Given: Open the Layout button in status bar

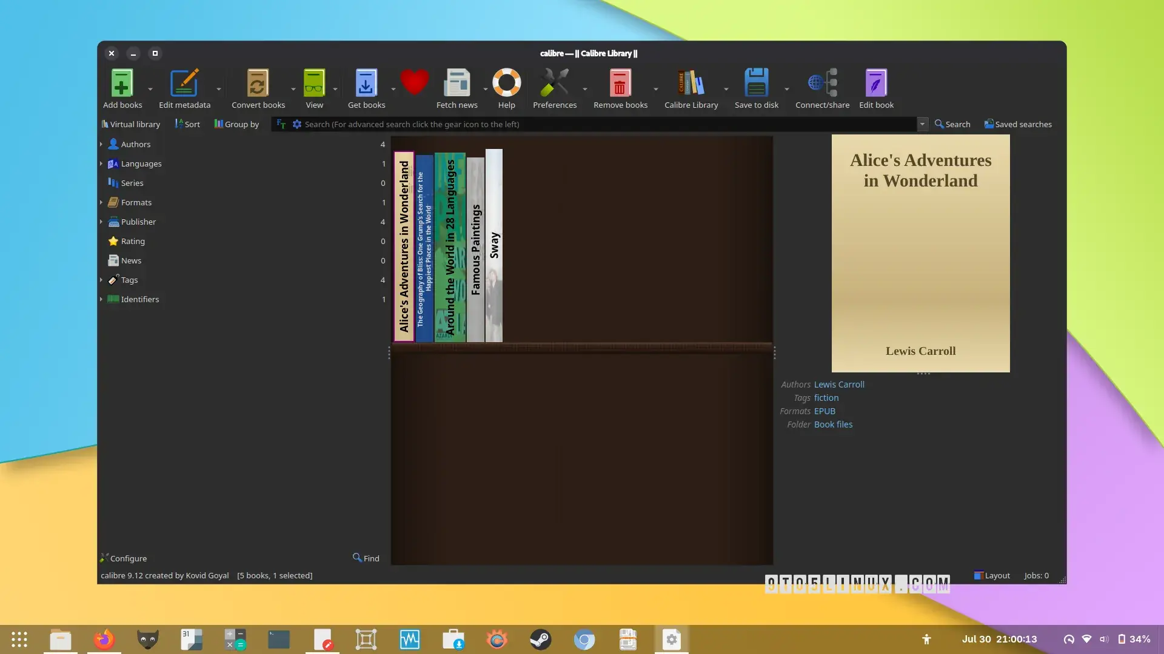Looking at the screenshot, I should click(x=992, y=575).
